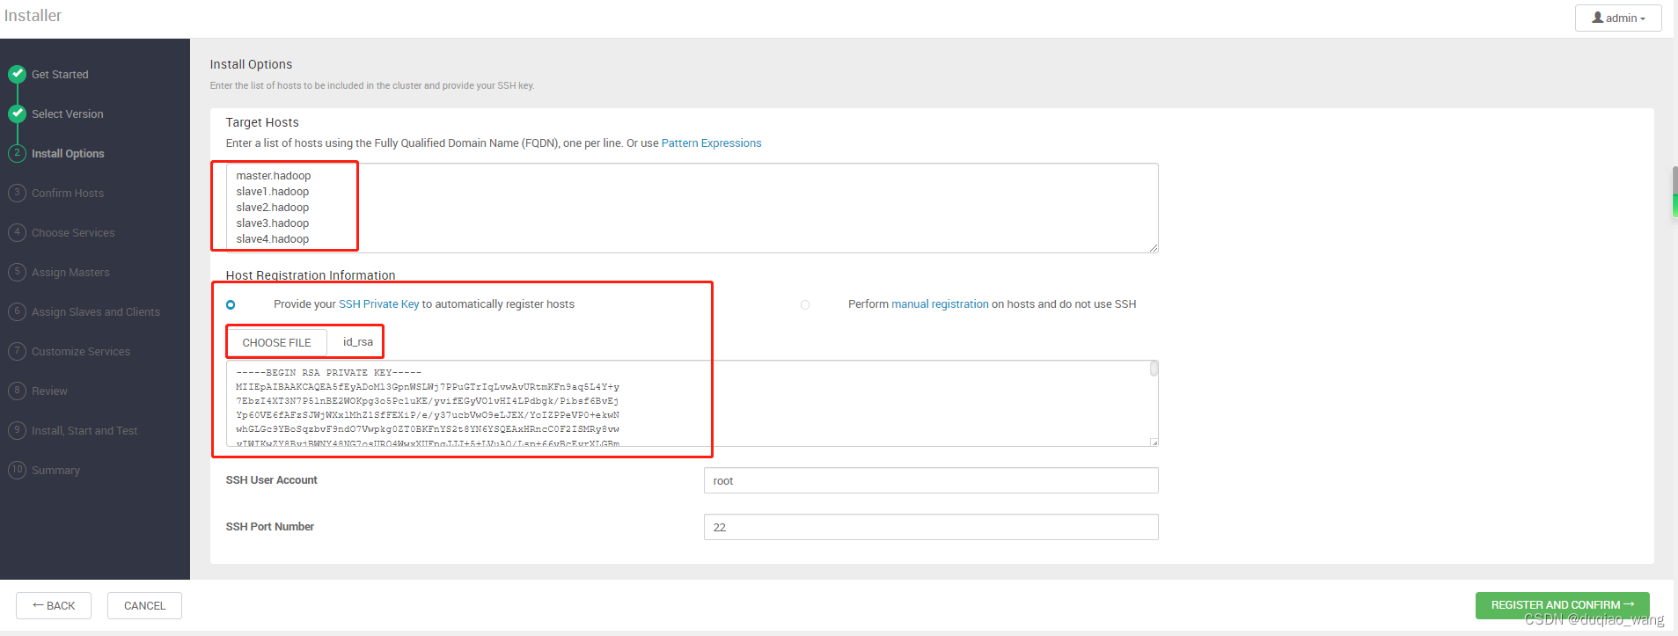Click the Select Version green checkmark icon
The image size is (1678, 636).
[x=17, y=113]
